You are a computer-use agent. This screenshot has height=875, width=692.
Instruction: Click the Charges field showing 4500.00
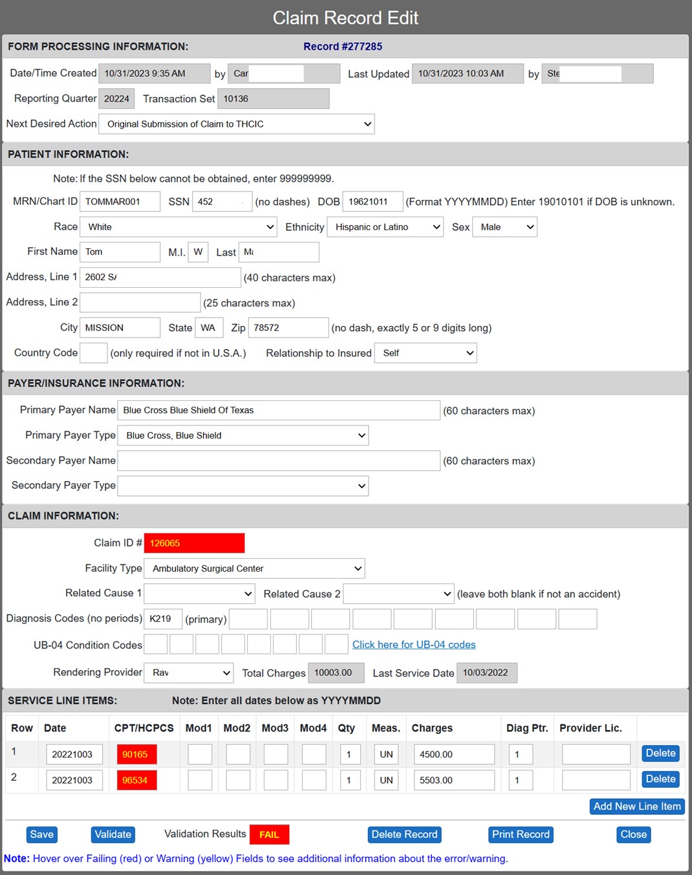pyautogui.click(x=454, y=754)
